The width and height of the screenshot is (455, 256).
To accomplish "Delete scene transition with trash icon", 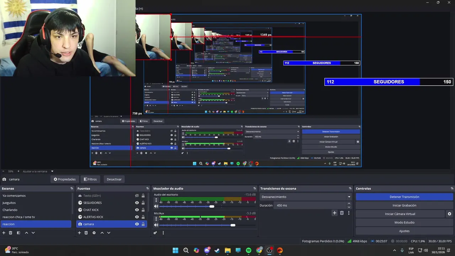I will [x=342, y=213].
